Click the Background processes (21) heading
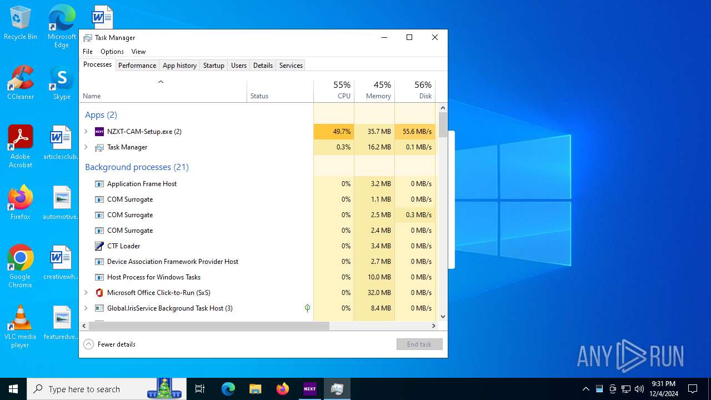Image resolution: width=711 pixels, height=400 pixels. tap(137, 167)
